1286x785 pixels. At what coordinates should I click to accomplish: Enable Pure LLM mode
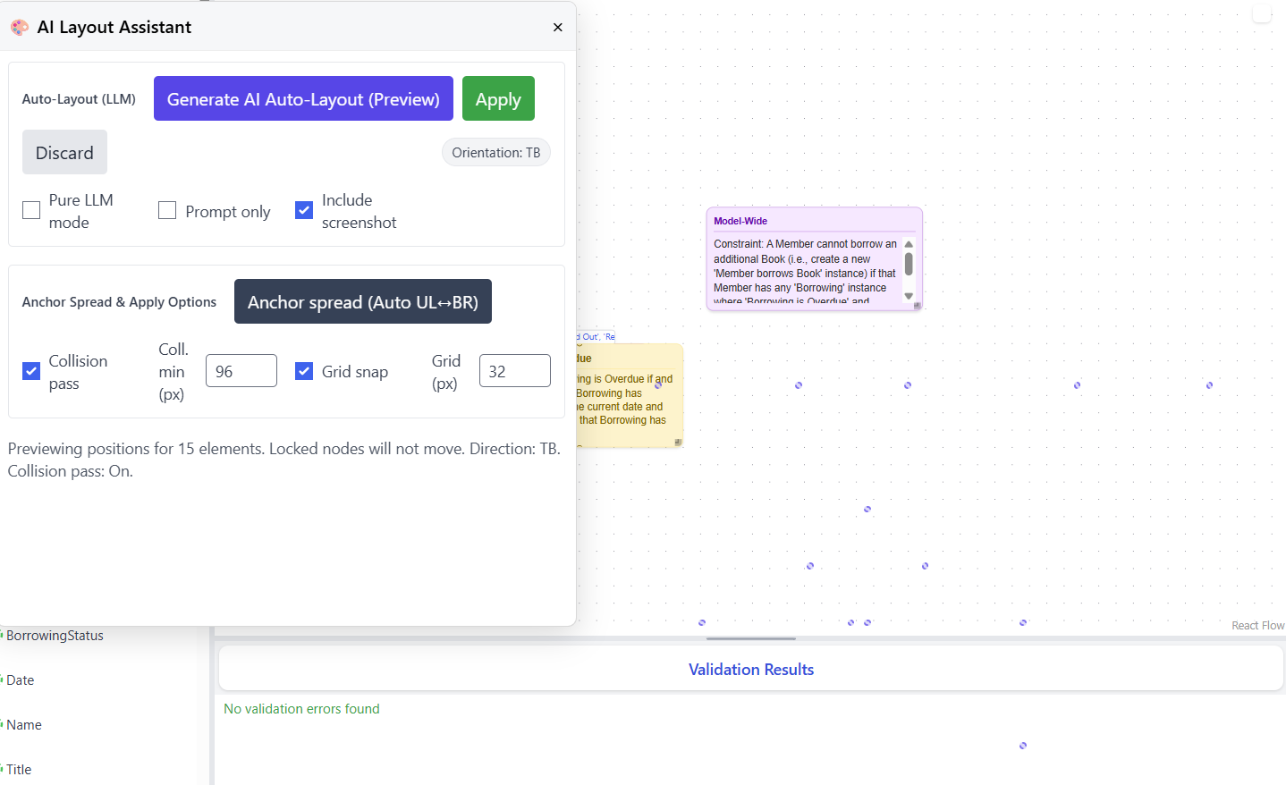click(30, 209)
